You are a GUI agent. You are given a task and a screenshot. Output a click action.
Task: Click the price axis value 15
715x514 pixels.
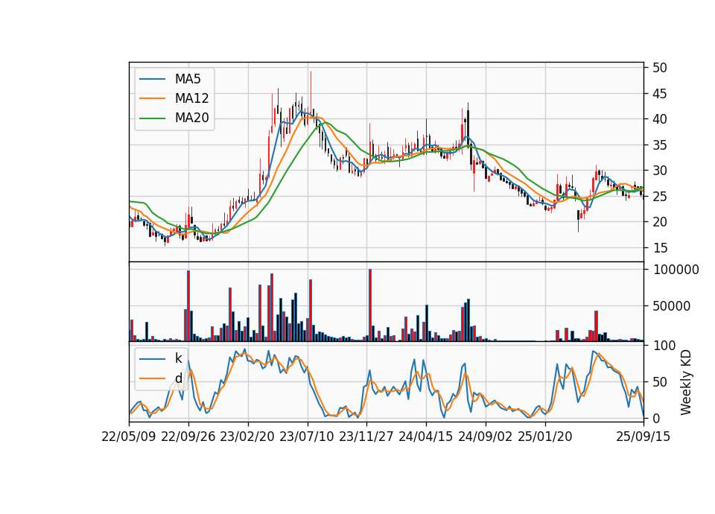[660, 248]
